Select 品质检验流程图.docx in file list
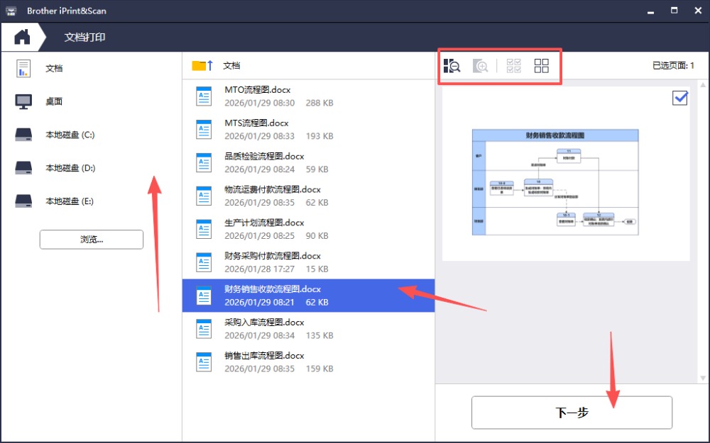 [x=264, y=156]
